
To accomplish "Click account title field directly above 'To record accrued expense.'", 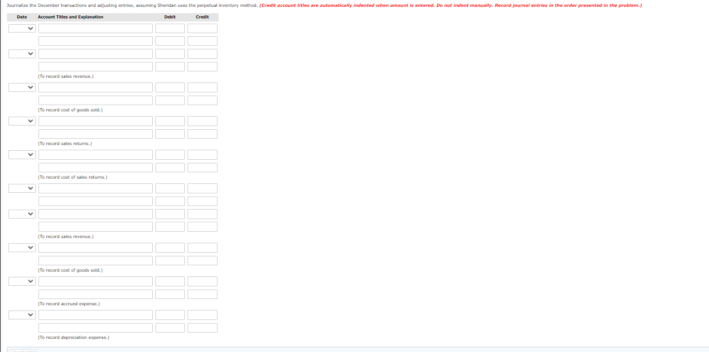I will point(96,294).
